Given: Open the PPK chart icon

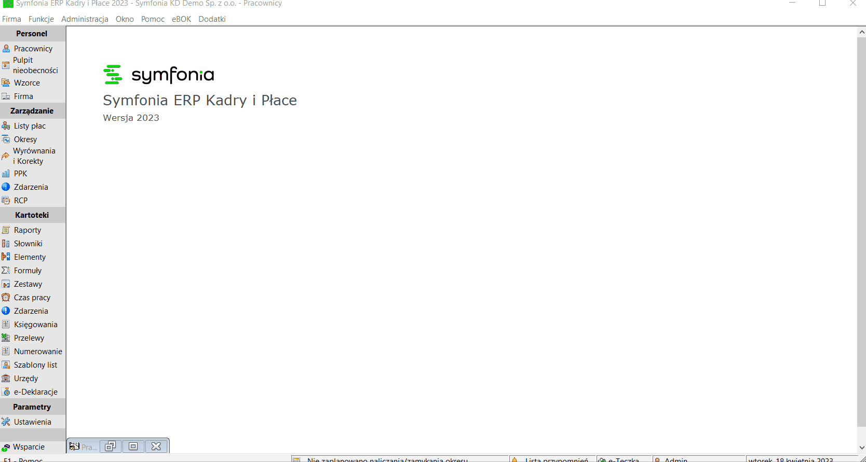Looking at the screenshot, I should pos(6,173).
